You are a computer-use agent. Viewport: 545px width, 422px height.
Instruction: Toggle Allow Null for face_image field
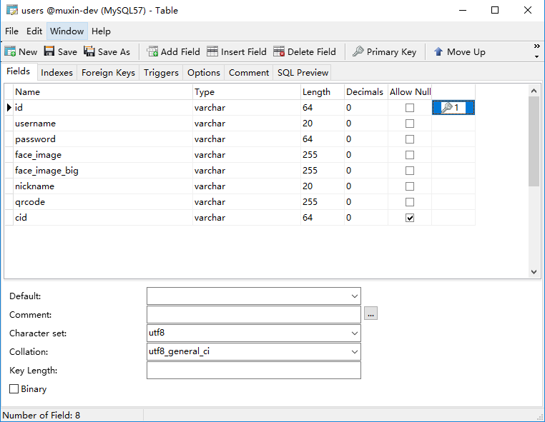(410, 155)
